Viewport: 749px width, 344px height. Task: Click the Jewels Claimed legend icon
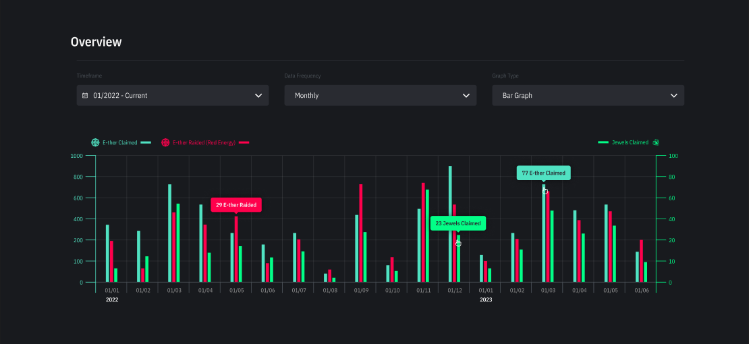point(655,142)
